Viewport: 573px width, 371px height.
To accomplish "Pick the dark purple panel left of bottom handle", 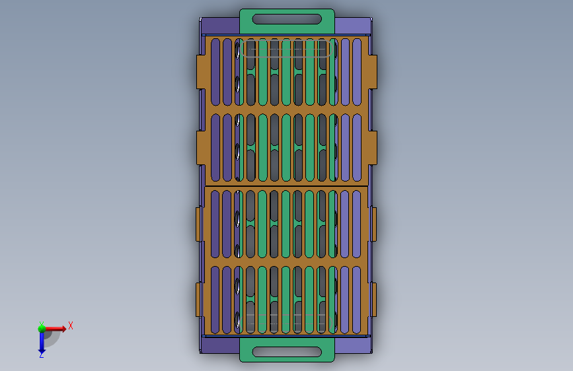I will coord(220,345).
